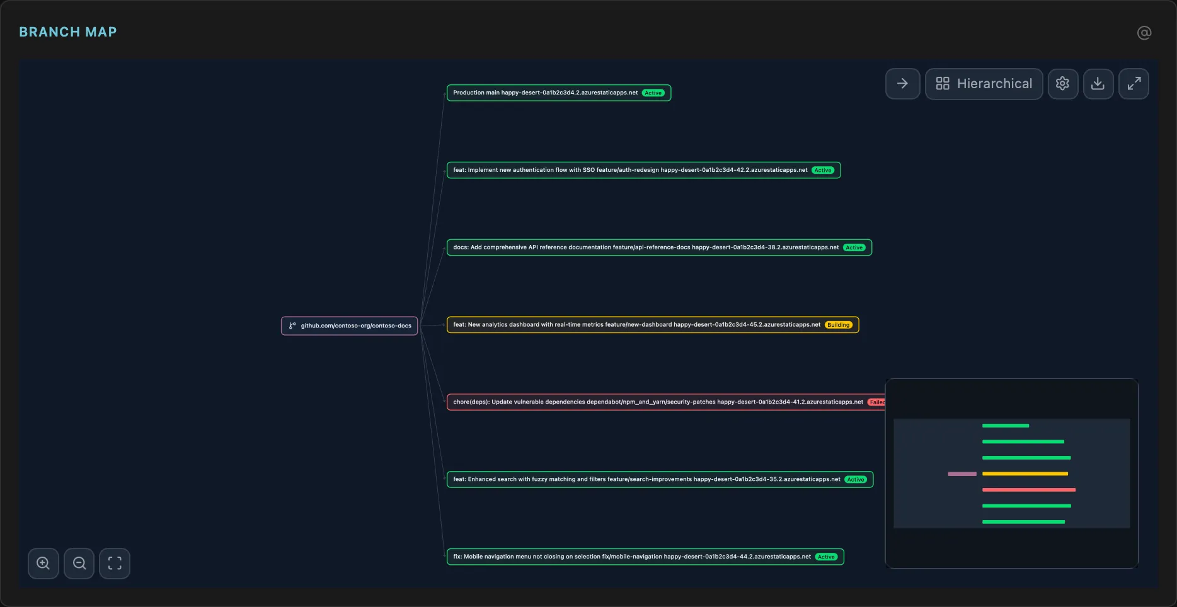The height and width of the screenshot is (607, 1177).
Task: Click the @ icon in header
Action: [1144, 33]
